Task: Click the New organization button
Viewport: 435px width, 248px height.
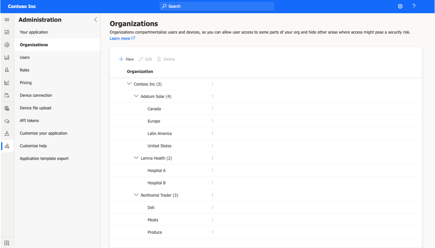Action: pos(126,59)
